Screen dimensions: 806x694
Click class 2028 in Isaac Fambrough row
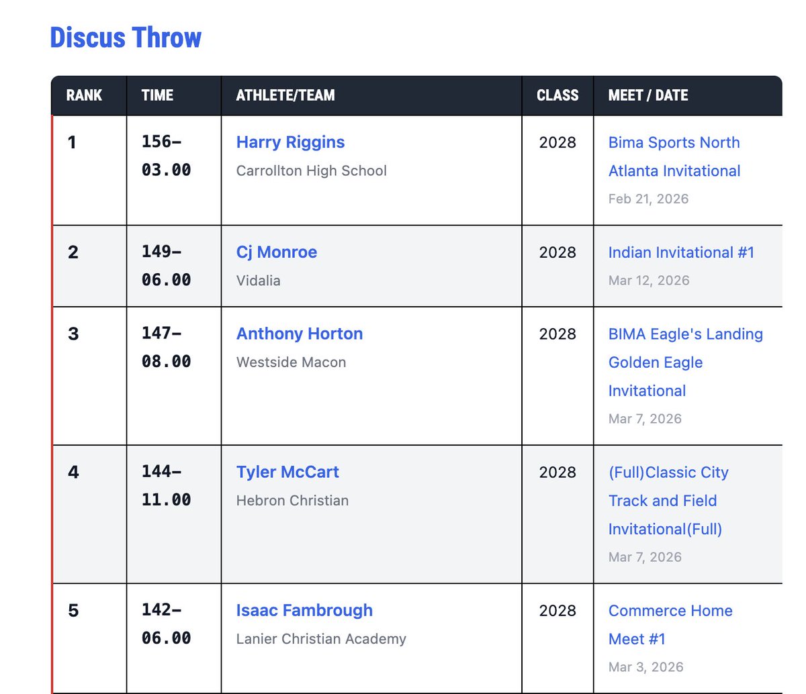click(557, 611)
